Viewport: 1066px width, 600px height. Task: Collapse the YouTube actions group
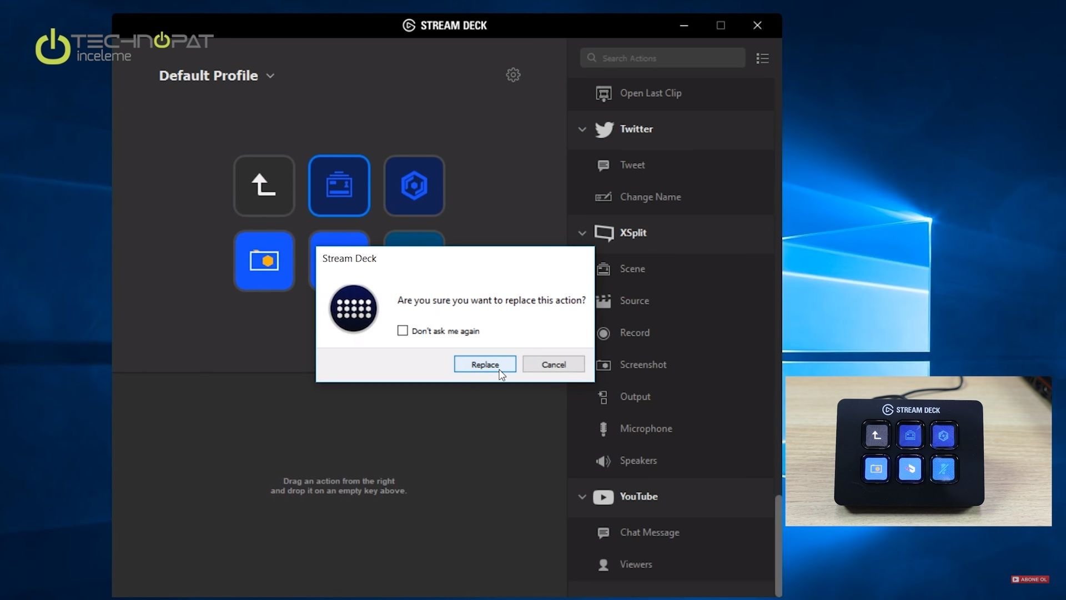pyautogui.click(x=582, y=497)
